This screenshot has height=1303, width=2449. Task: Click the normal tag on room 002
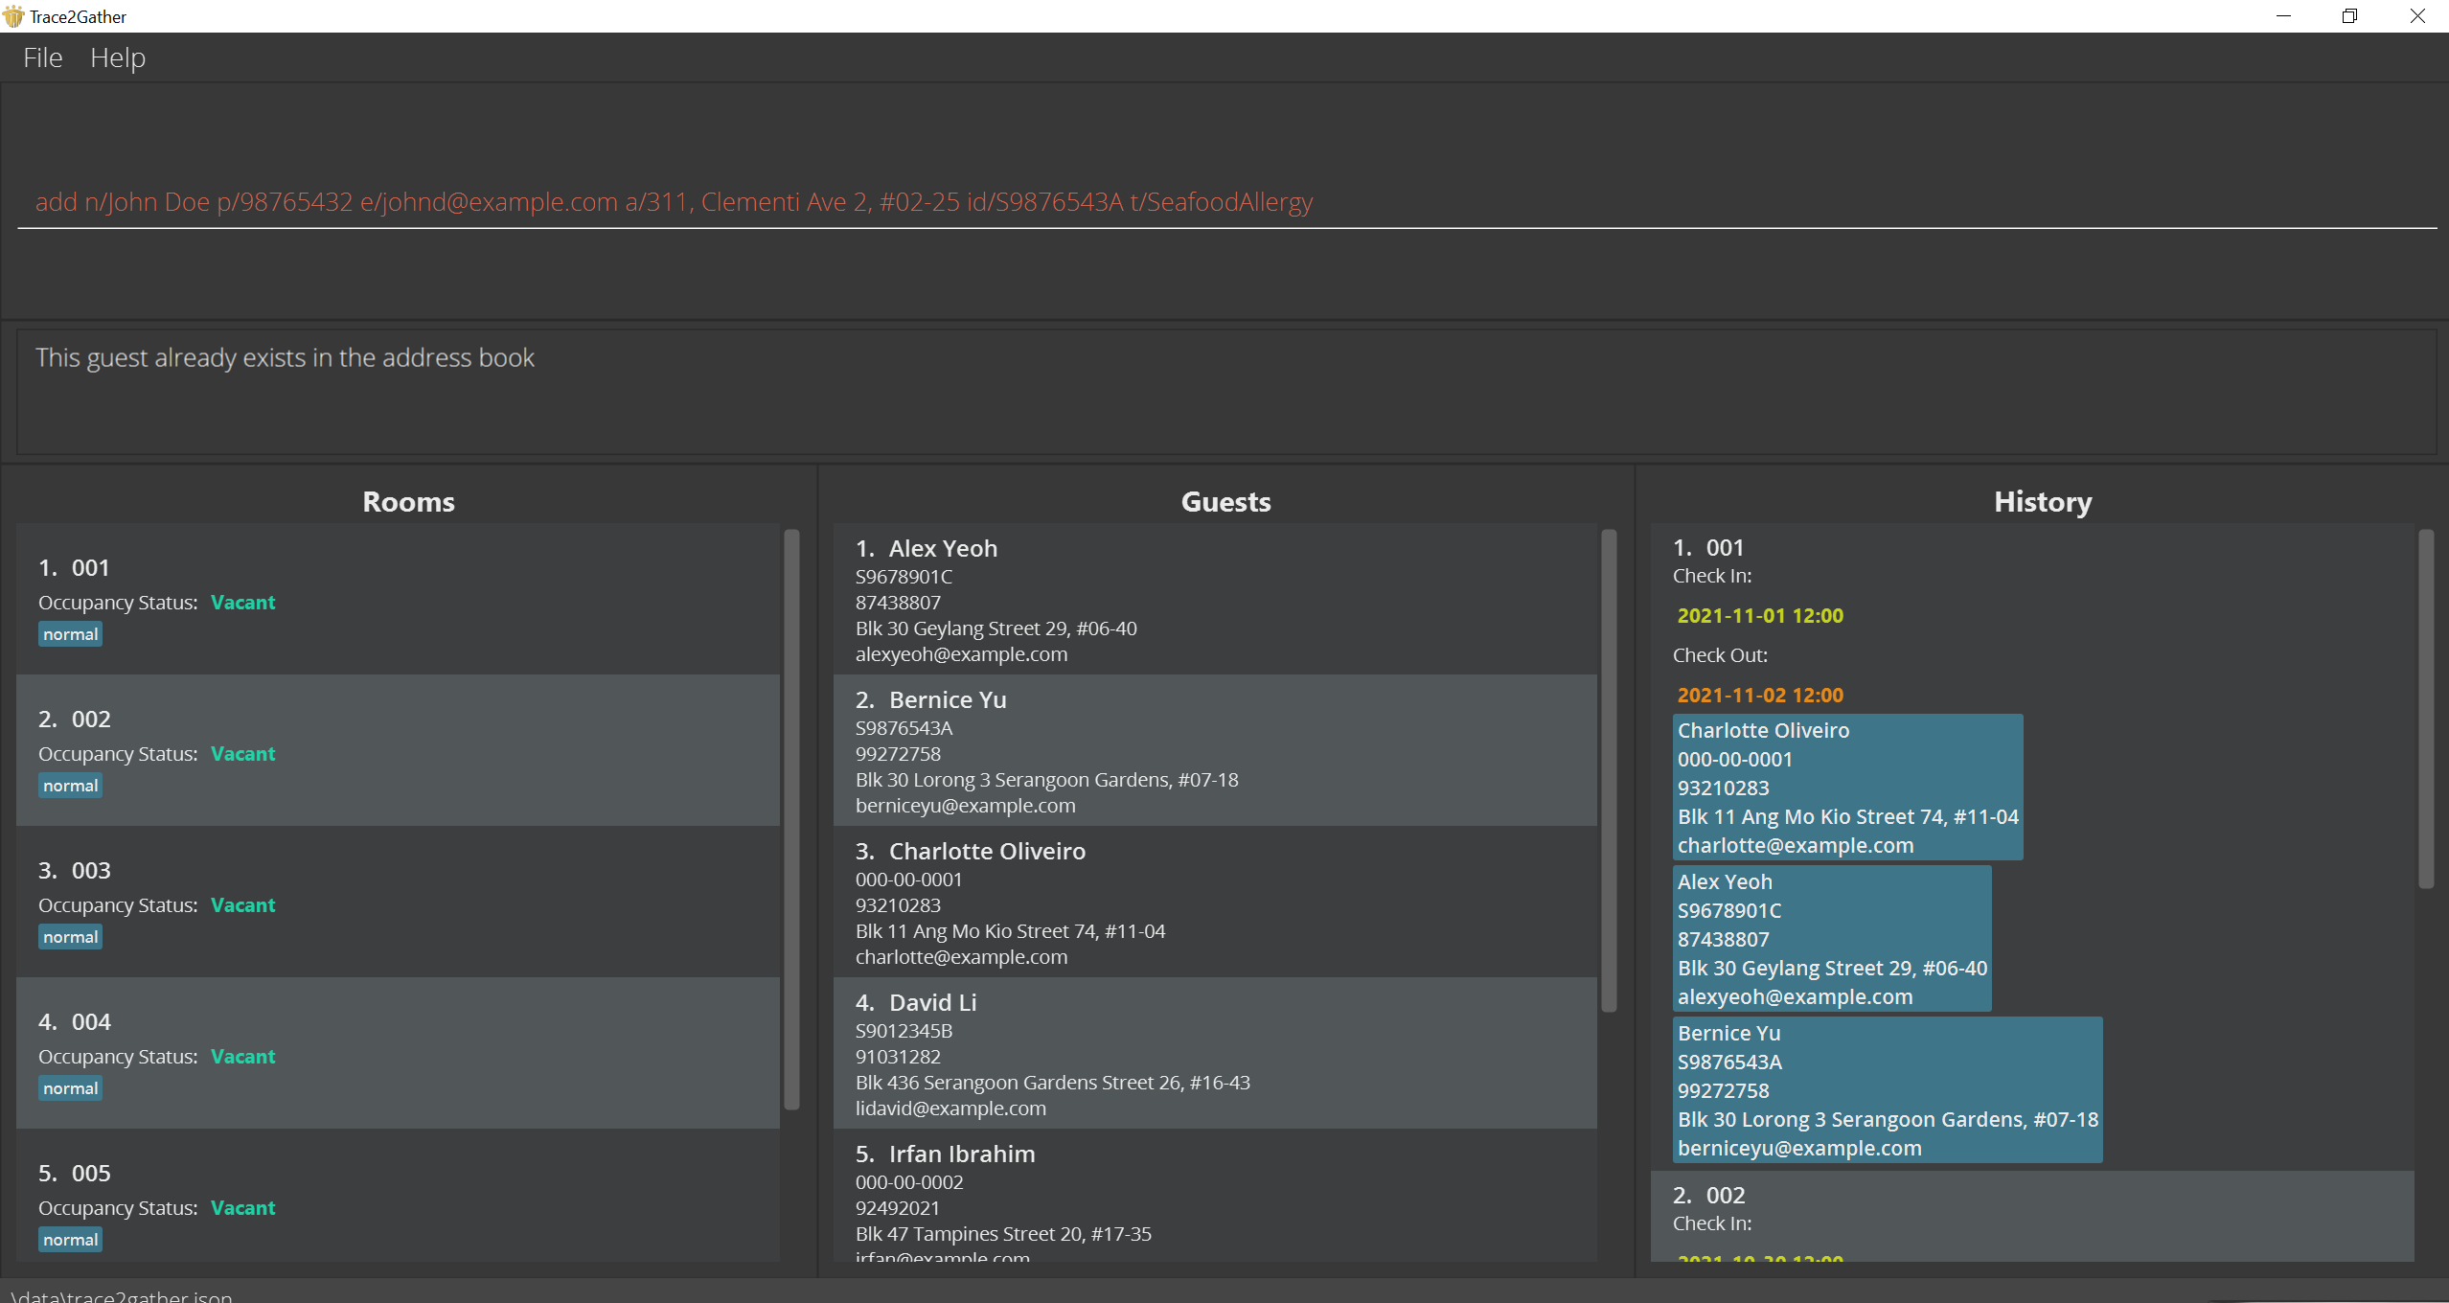click(x=70, y=786)
